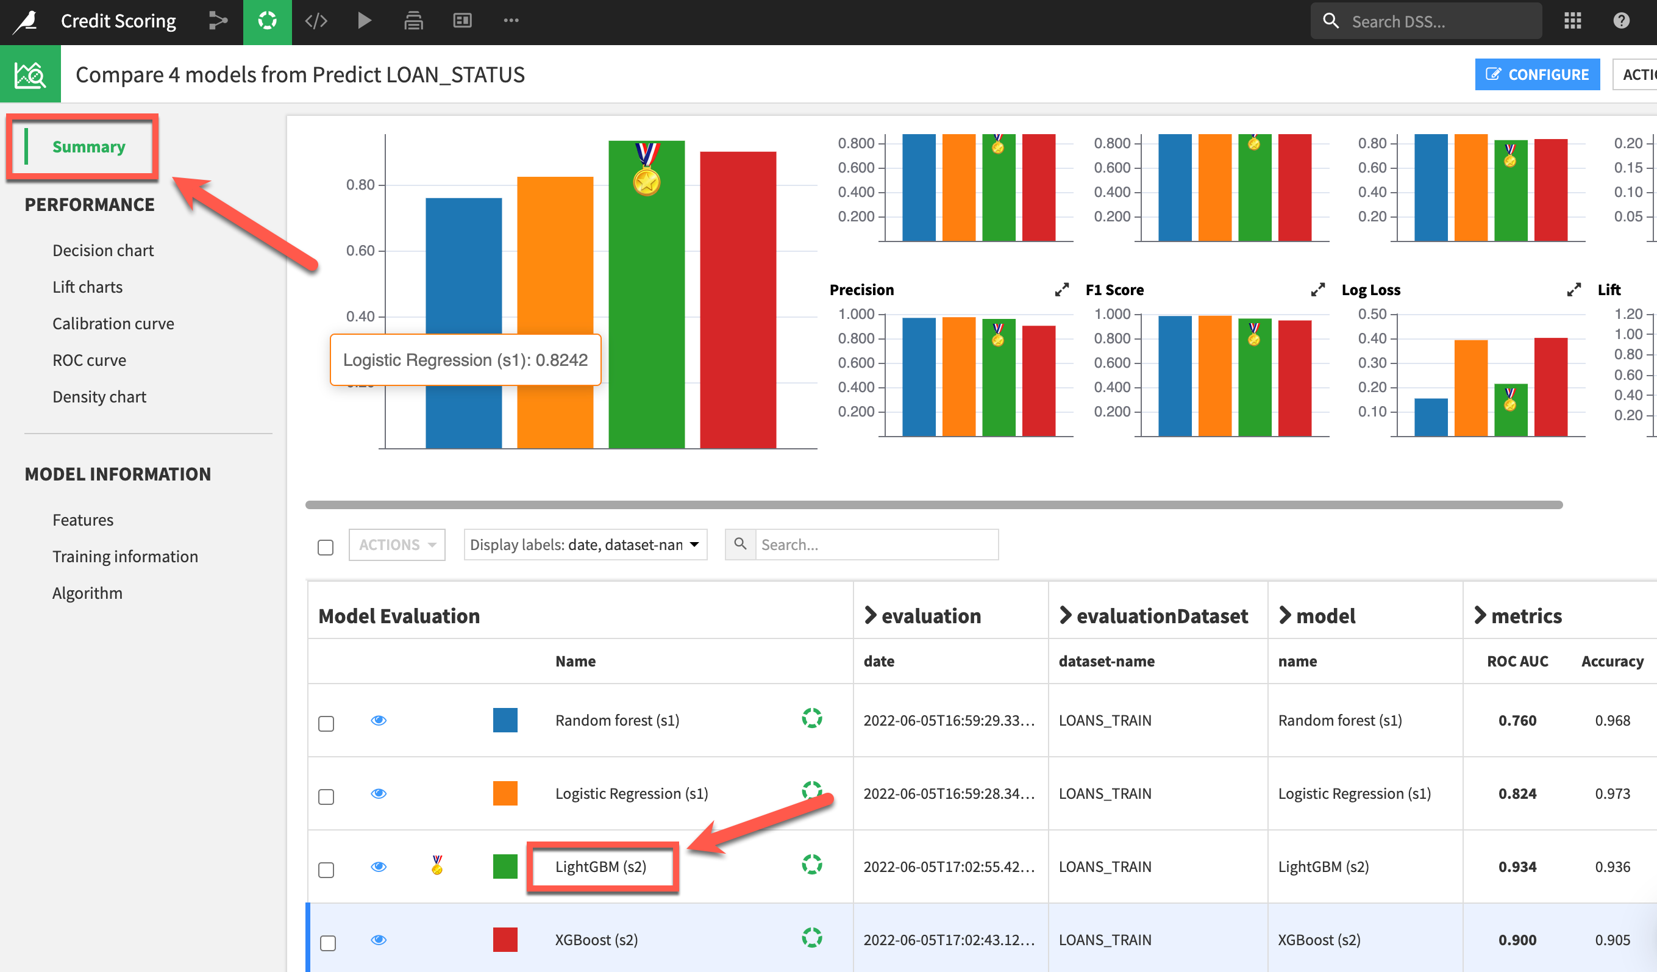
Task: Open the ROC curve section
Action: click(90, 360)
